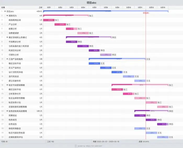Collapse the 打造产品和服务 group
Image resolution: width=183 pixels, height=148 pixels.
pyautogui.click(x=7, y=59)
